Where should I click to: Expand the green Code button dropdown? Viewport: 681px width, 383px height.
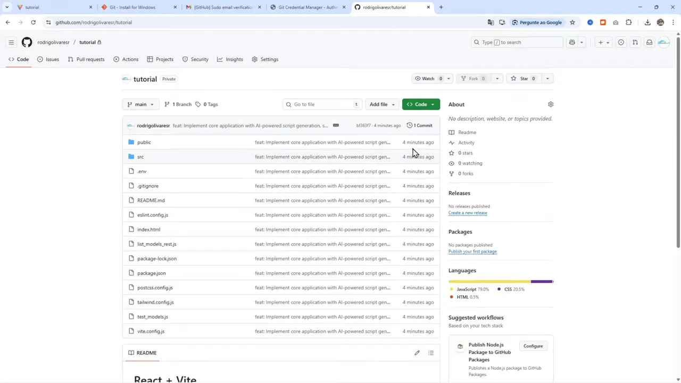(x=432, y=104)
